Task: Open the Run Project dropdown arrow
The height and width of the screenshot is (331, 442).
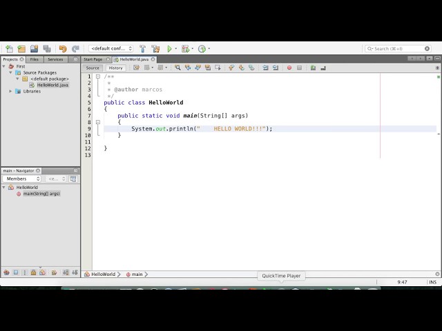Action: 176,48
